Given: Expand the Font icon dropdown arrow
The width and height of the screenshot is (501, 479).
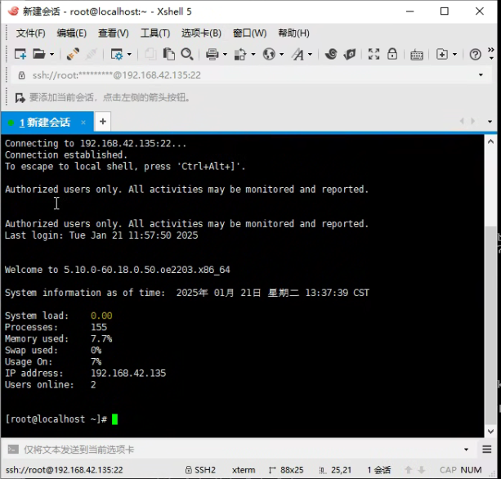Looking at the screenshot, I should tap(310, 54).
